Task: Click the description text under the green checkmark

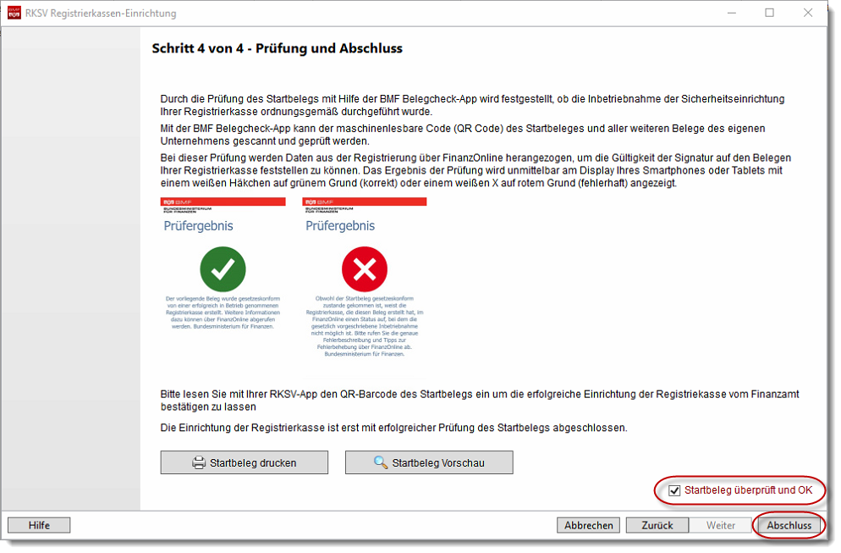Action: pyautogui.click(x=223, y=312)
